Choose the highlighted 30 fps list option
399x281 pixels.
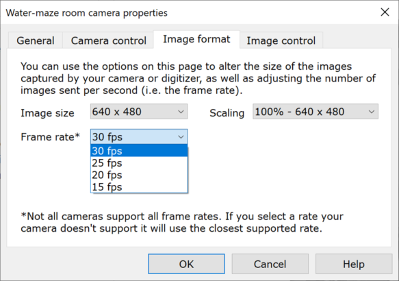coord(139,151)
